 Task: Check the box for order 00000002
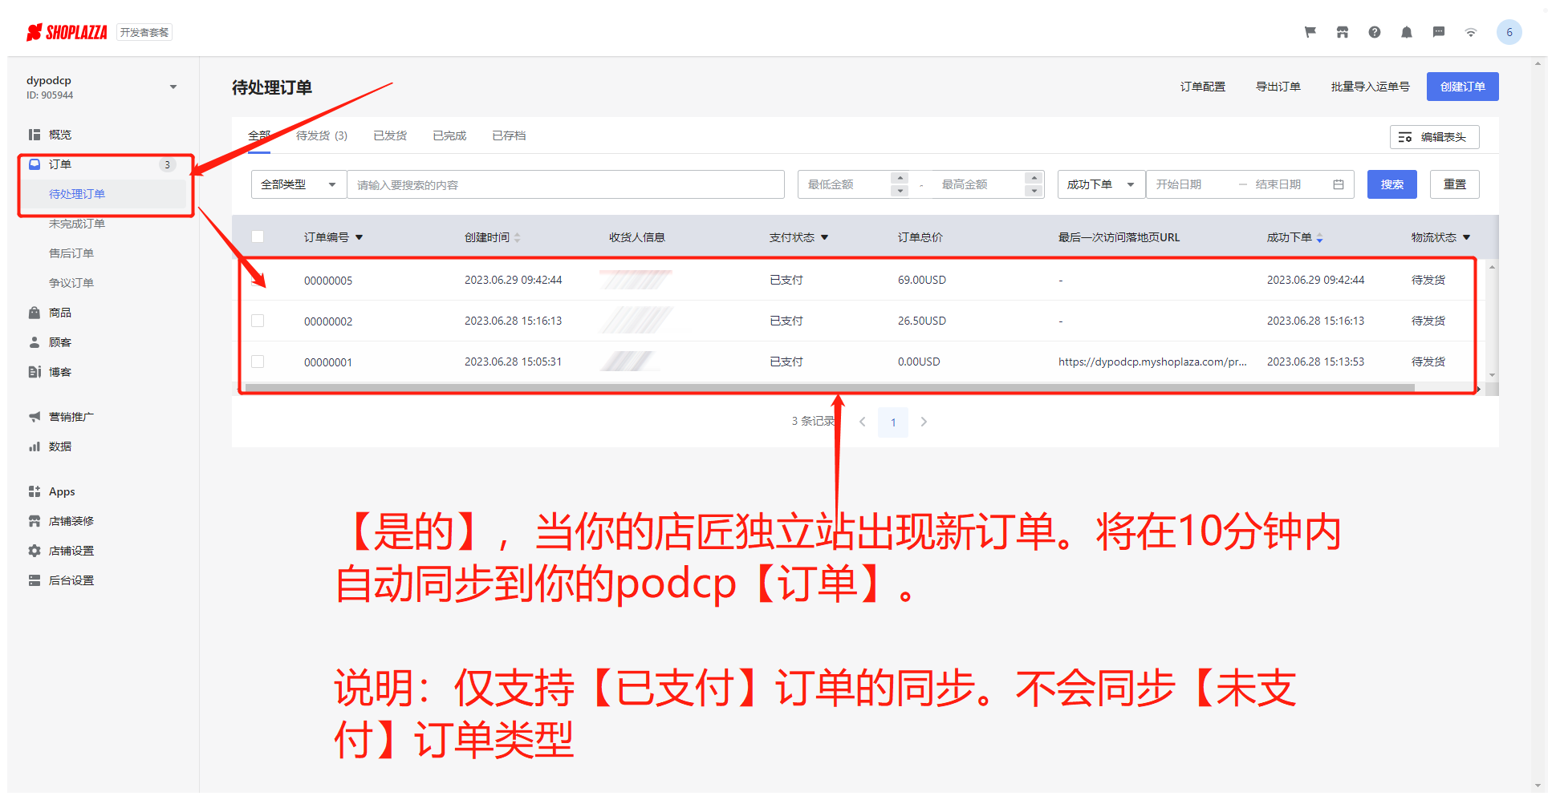[x=258, y=321]
